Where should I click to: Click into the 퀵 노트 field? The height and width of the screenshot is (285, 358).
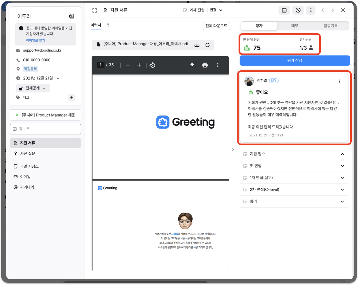[45, 129]
